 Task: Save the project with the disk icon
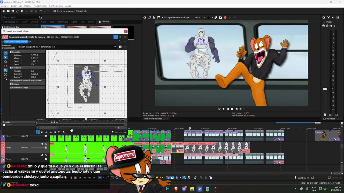pos(13,11)
